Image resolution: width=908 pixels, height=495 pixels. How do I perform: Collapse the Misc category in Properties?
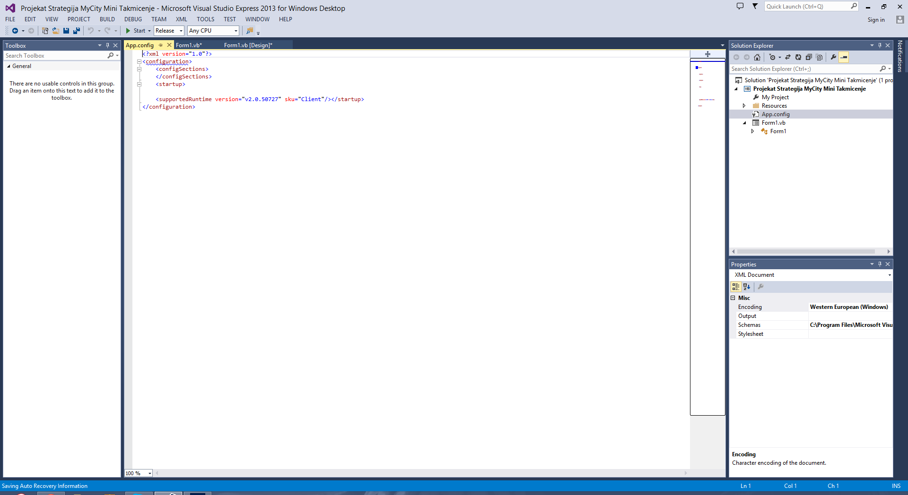733,298
